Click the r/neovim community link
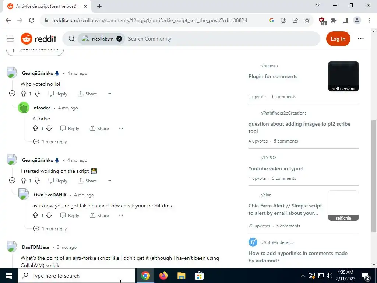This screenshot has height=283, width=377. coord(269,66)
